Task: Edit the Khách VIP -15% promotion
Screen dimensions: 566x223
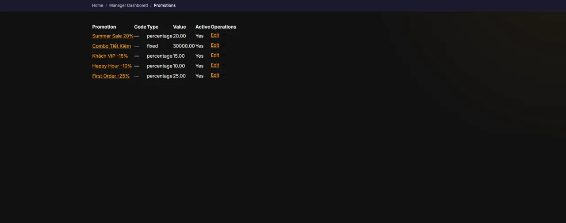Action: click(x=215, y=55)
